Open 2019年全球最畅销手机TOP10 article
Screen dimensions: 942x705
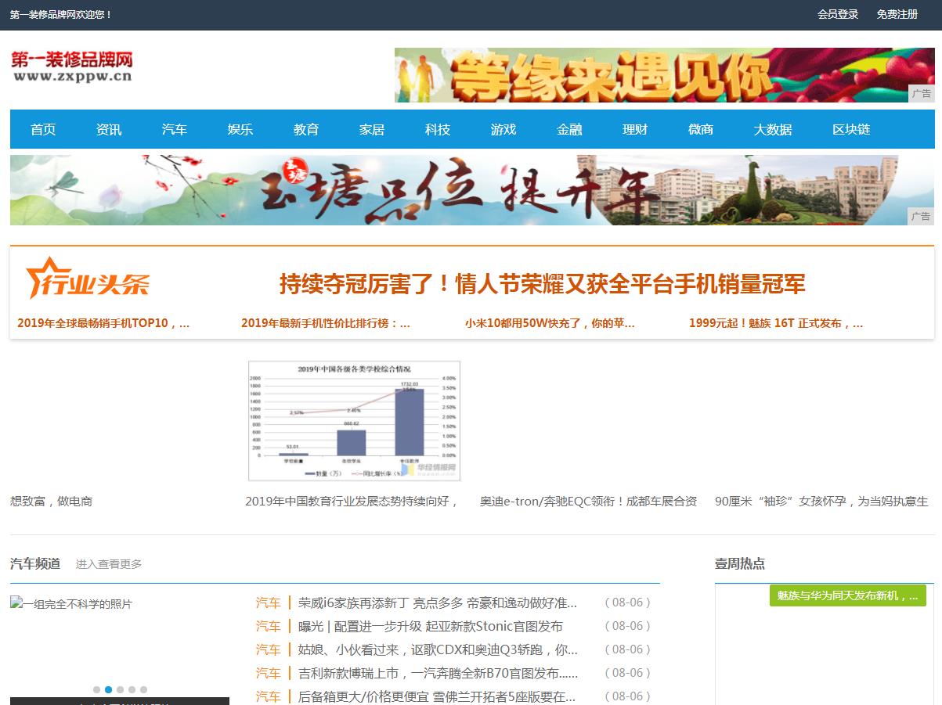tap(103, 323)
